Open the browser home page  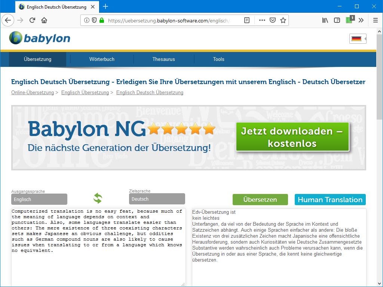point(44,20)
